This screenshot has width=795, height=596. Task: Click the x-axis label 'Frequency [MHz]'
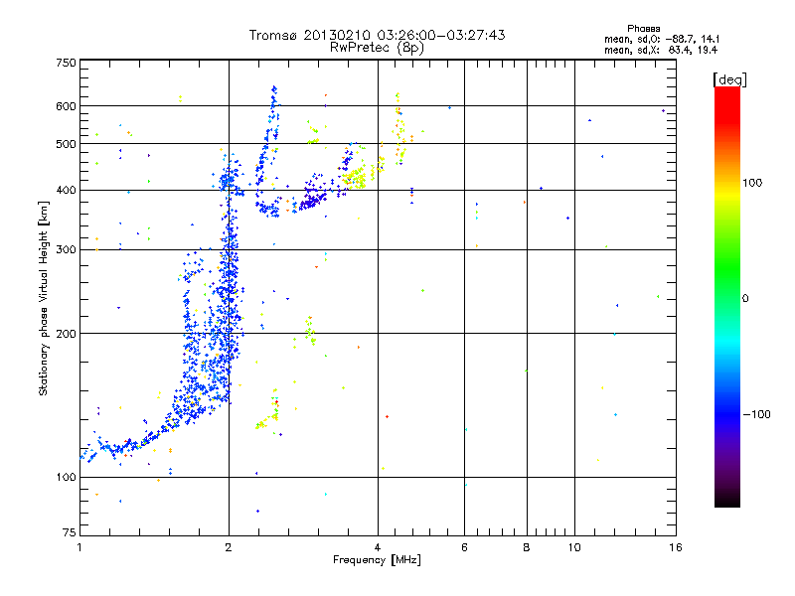pos(377,560)
